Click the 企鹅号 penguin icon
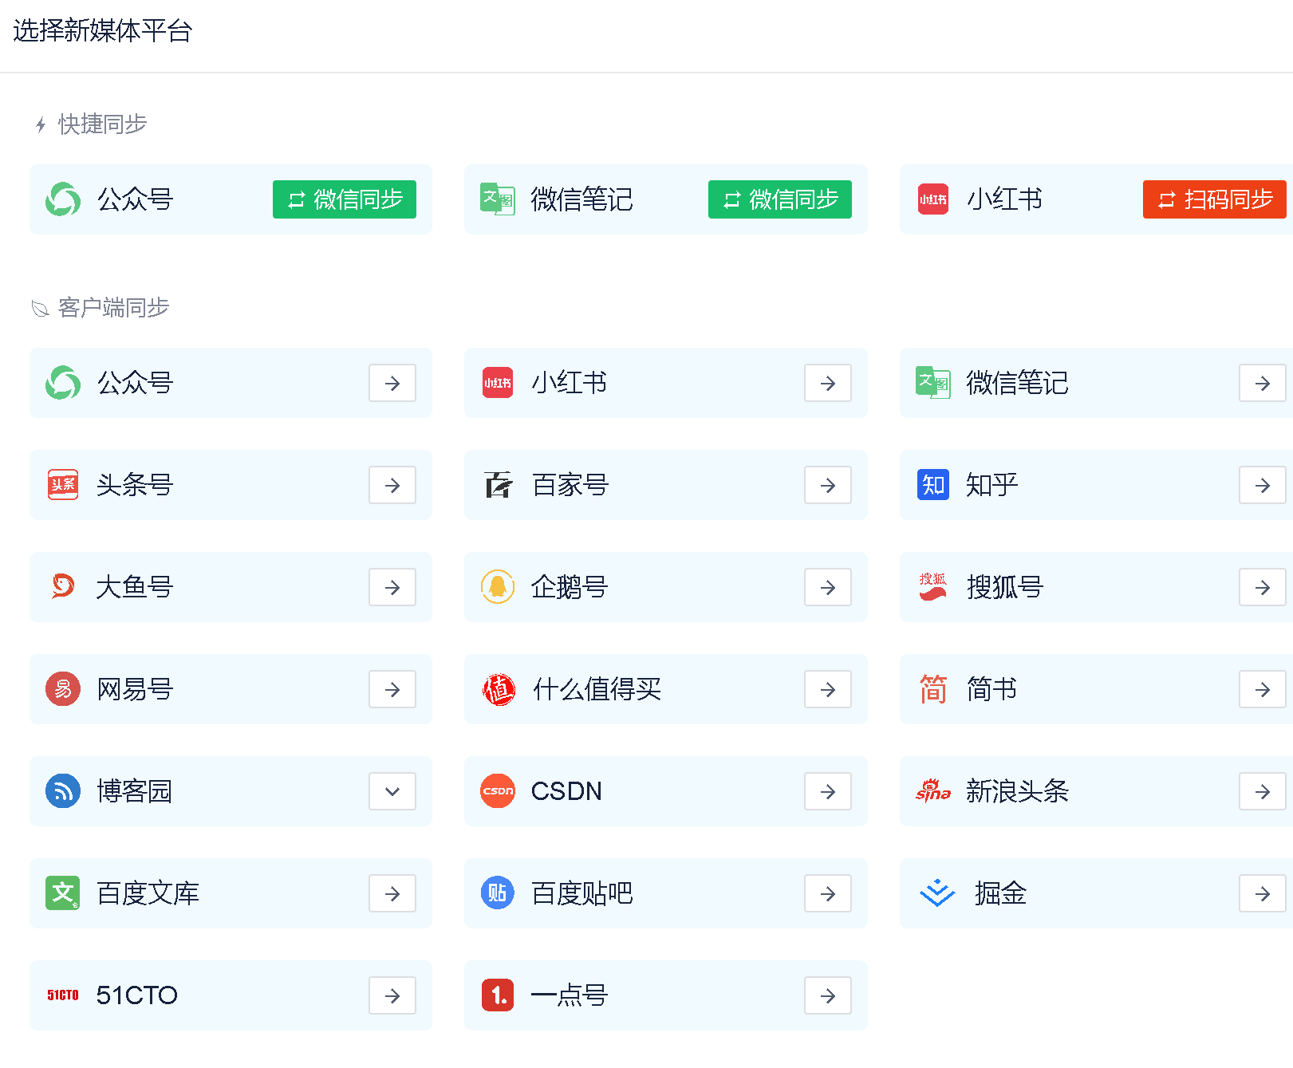Image resolution: width=1293 pixels, height=1068 pixels. 498,587
